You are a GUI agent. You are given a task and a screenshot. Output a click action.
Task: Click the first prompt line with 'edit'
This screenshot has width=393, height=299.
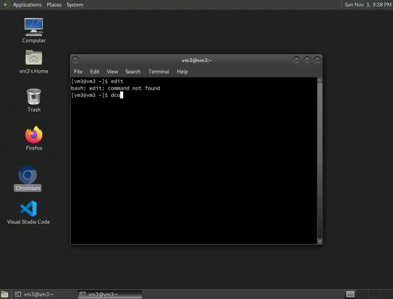coord(97,81)
